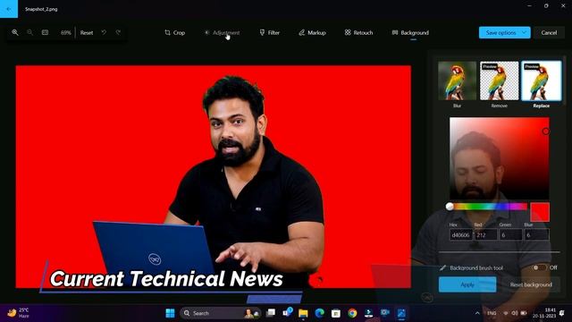This screenshot has height=322, width=572.
Task: Click the Cancel button
Action: 549,32
